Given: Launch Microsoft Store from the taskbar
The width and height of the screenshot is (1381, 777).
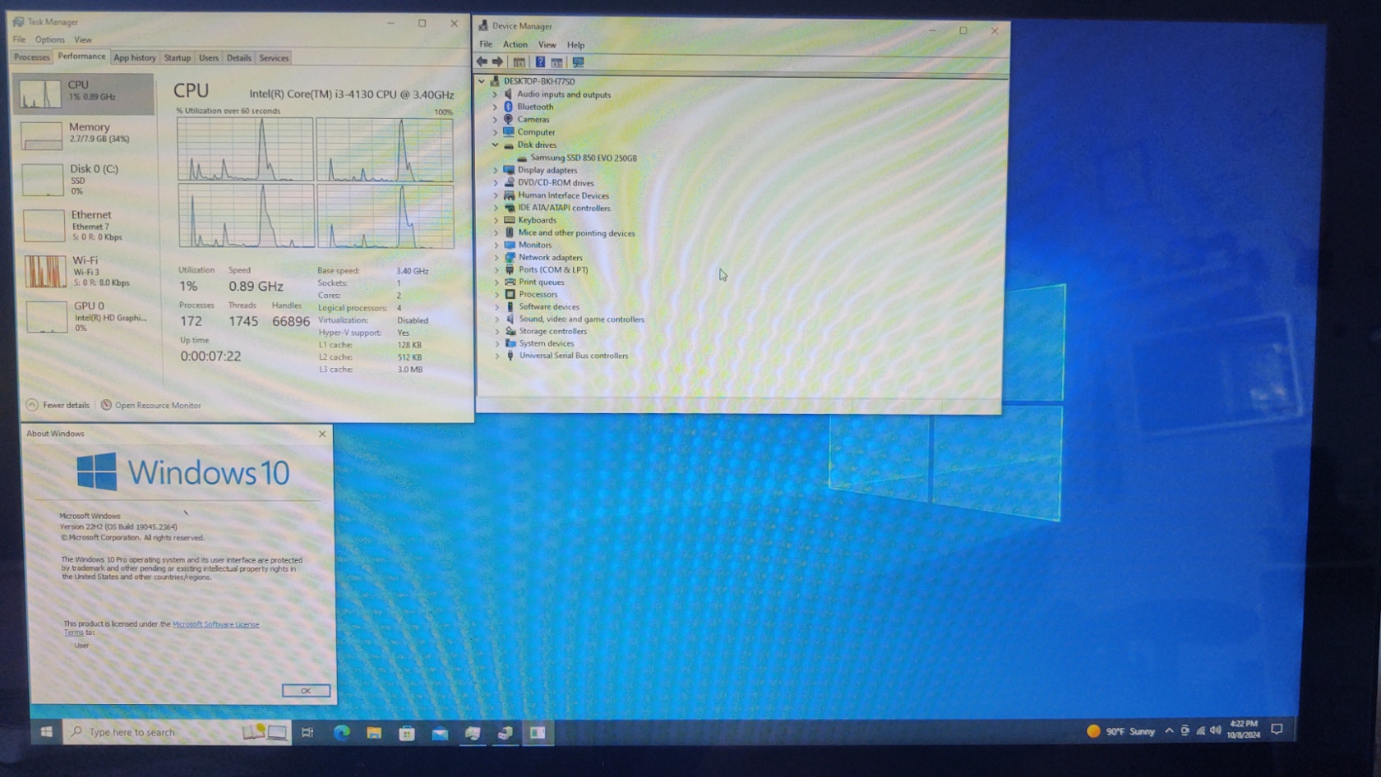Looking at the screenshot, I should coord(407,733).
